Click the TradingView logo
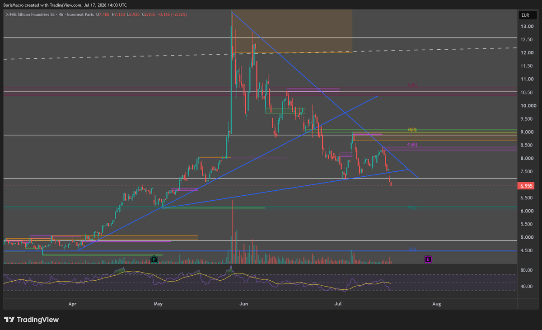The width and height of the screenshot is (542, 330). coord(32,320)
